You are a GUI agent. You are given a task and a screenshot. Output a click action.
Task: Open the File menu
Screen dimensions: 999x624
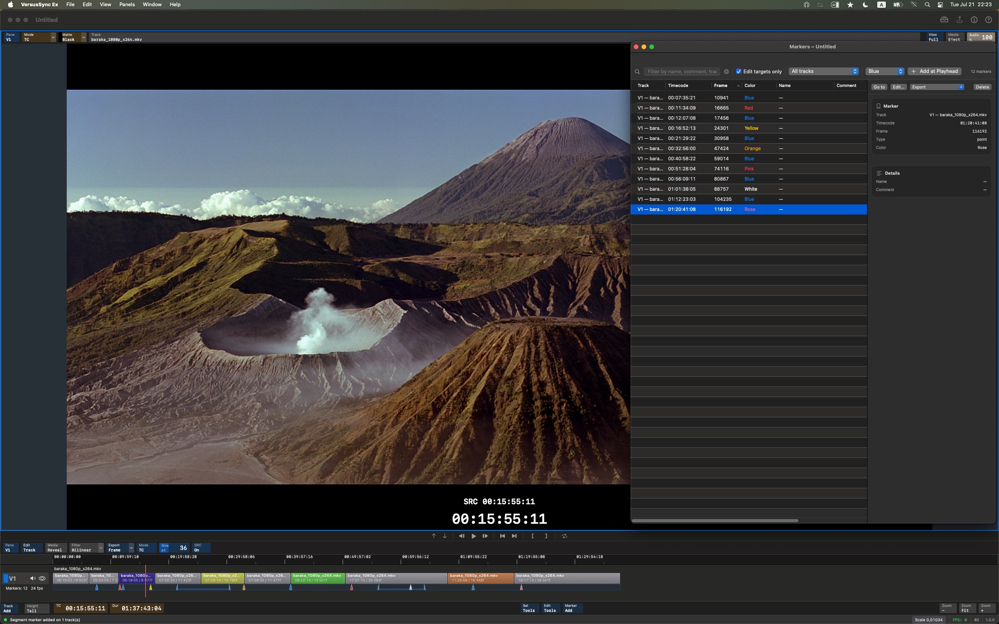tap(70, 5)
